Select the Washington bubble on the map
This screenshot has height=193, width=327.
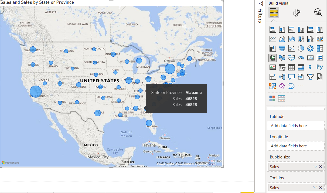(x=33, y=50)
